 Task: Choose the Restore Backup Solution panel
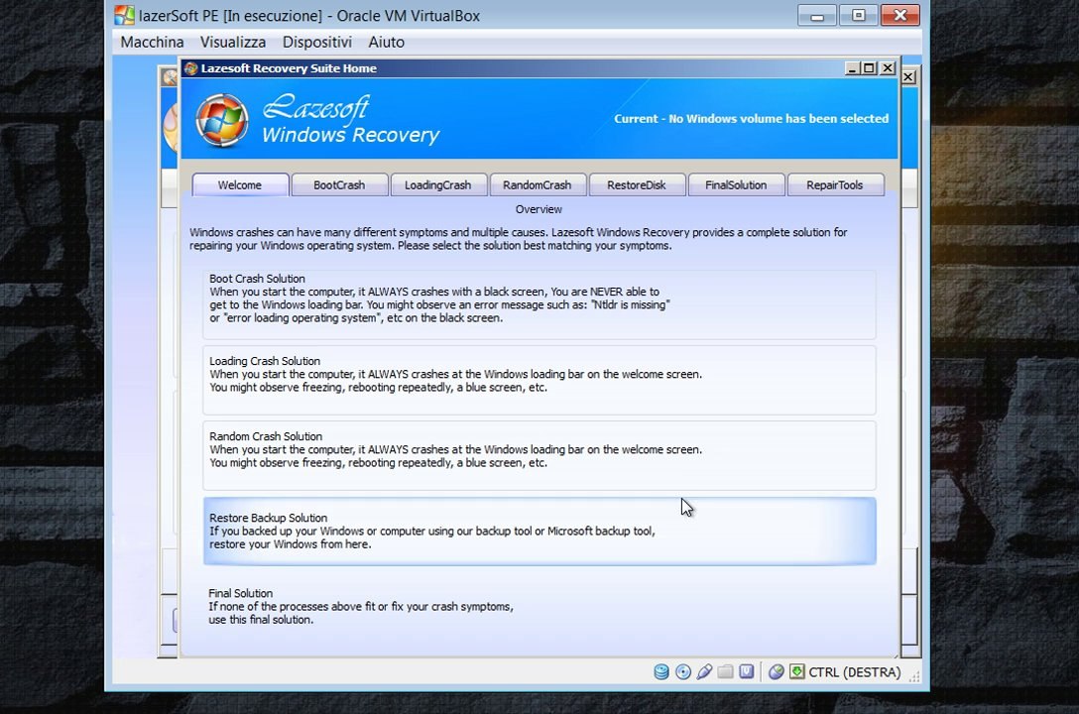pyautogui.click(x=539, y=531)
